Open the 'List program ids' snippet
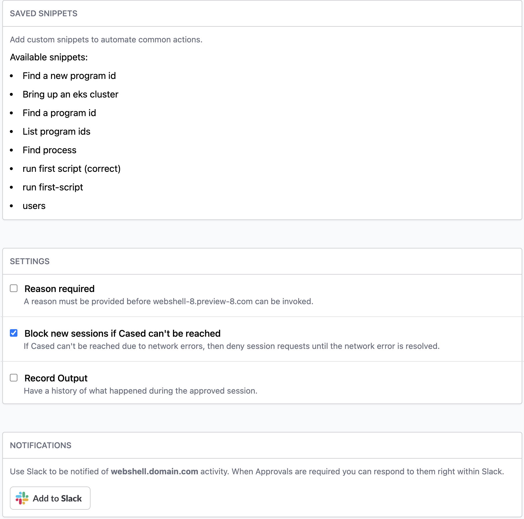 coord(57,131)
